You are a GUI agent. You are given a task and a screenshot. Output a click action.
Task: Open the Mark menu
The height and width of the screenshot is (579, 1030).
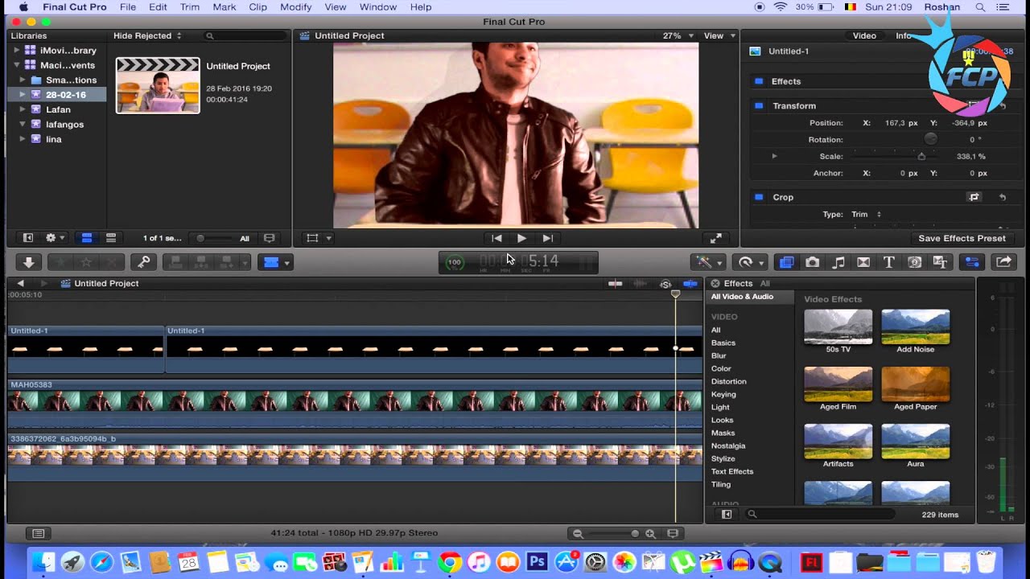pos(225,7)
